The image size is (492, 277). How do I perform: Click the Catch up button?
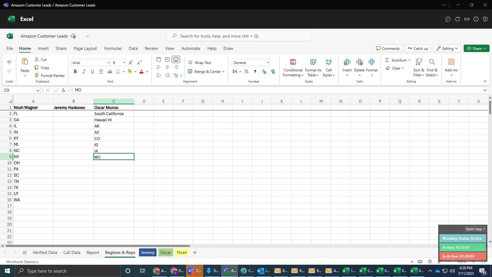tap(418, 48)
